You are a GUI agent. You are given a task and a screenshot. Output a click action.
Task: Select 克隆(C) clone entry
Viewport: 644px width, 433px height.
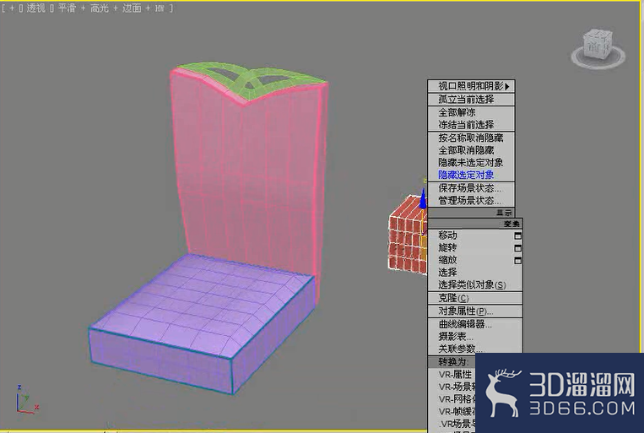coord(475,298)
